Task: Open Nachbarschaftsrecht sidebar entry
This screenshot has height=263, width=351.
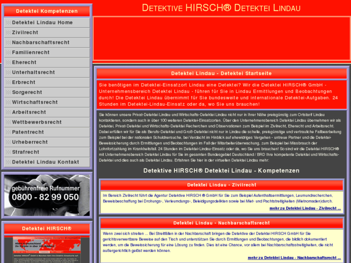Action: click(47, 42)
